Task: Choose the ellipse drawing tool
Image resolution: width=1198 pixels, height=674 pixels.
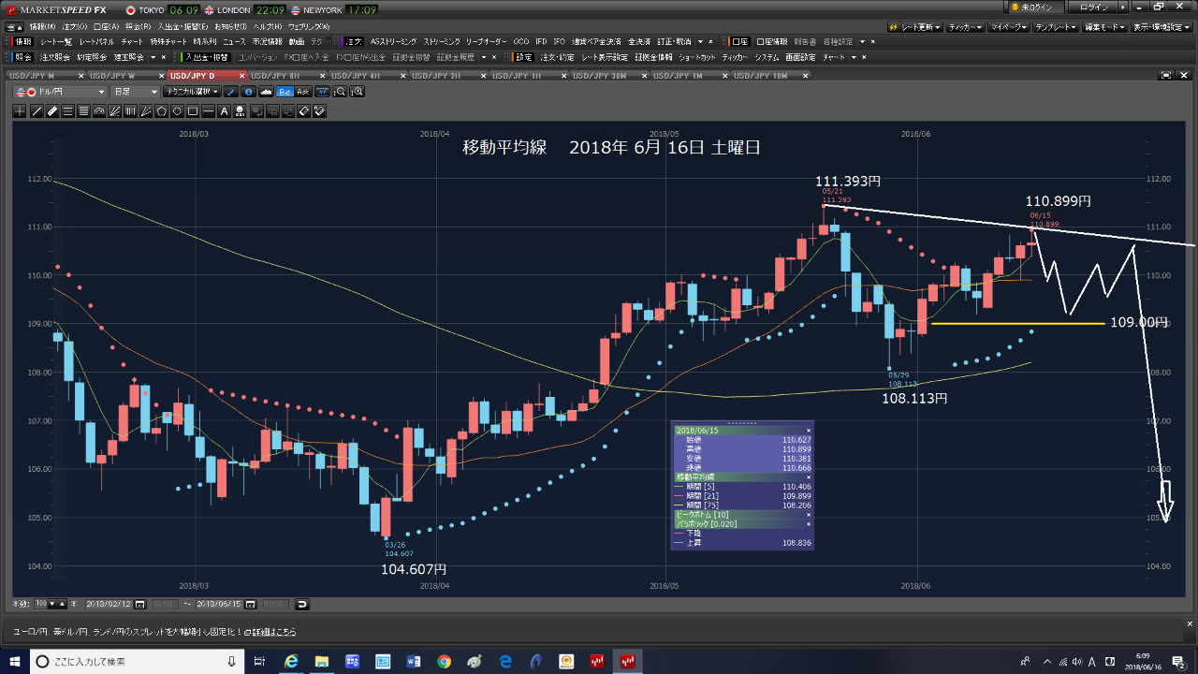Action: (177, 111)
